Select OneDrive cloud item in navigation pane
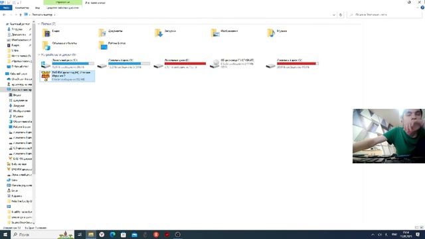This screenshot has width=425, height=239. pyautogui.click(x=19, y=79)
